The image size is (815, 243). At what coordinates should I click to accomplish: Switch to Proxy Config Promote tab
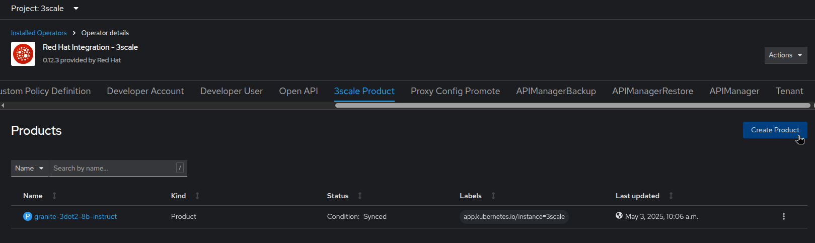(455, 91)
